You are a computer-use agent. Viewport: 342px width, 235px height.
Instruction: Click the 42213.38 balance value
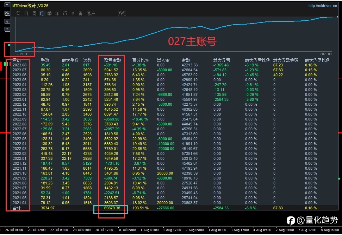189,65
